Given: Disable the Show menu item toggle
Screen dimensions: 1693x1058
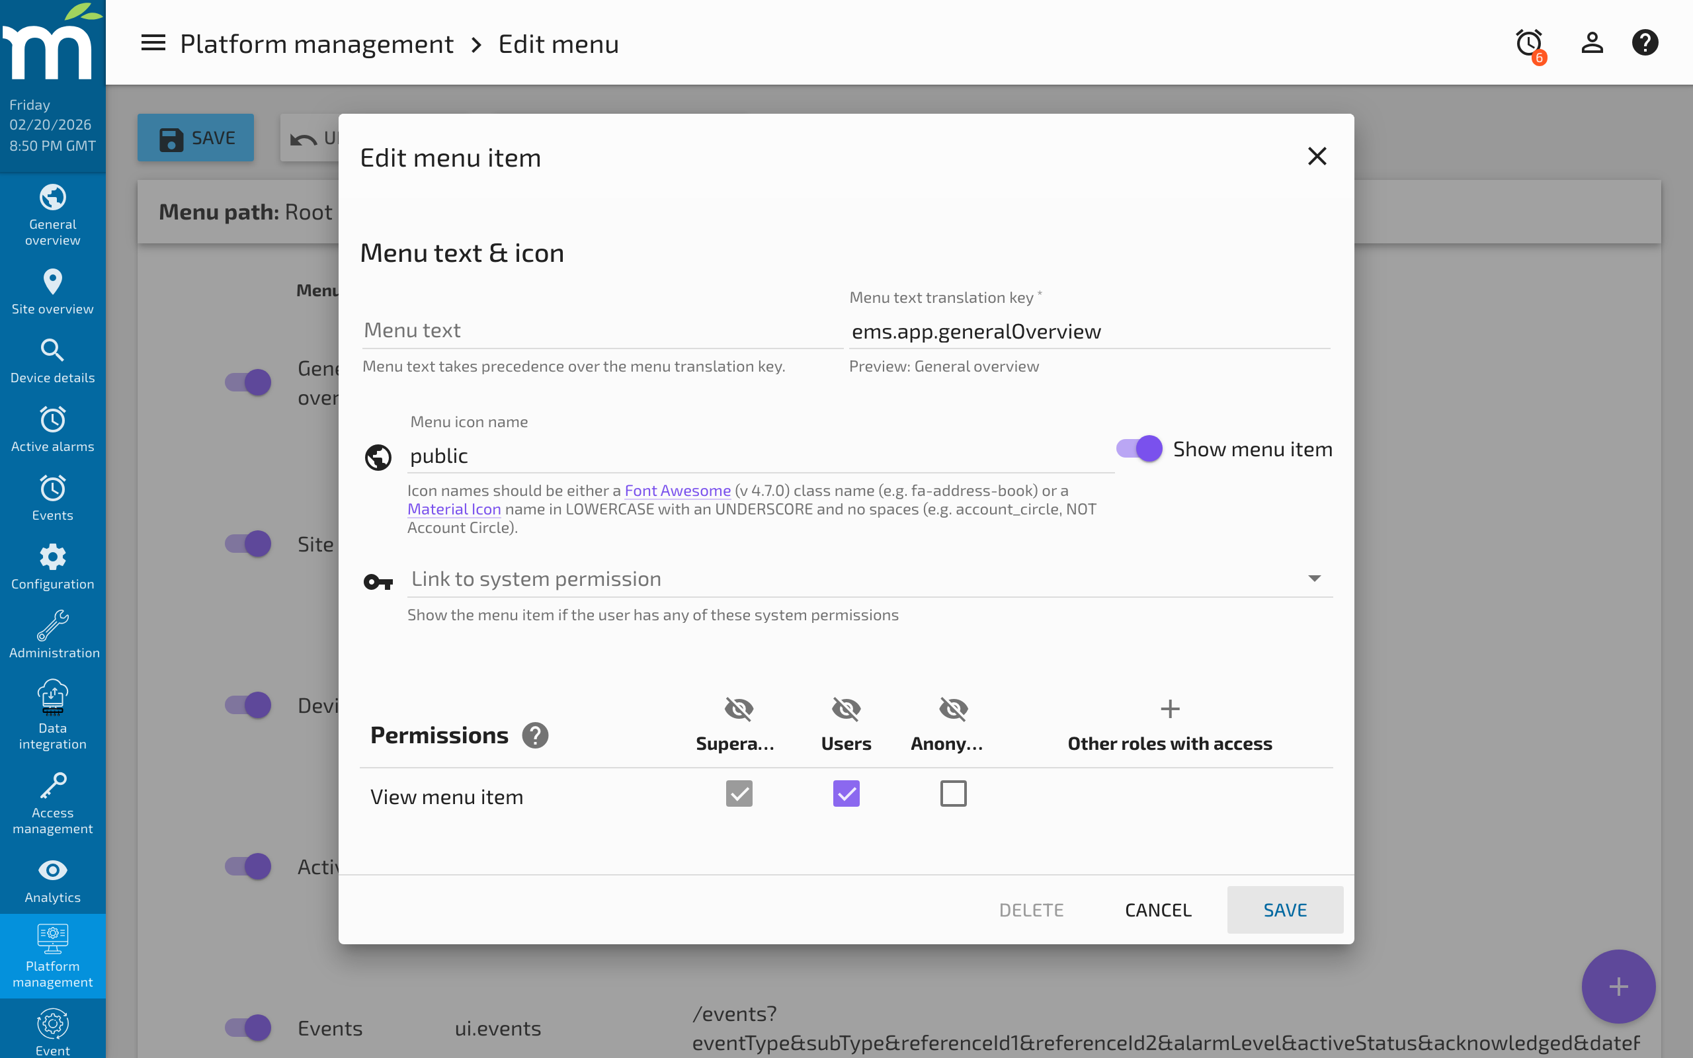Looking at the screenshot, I should coord(1139,448).
